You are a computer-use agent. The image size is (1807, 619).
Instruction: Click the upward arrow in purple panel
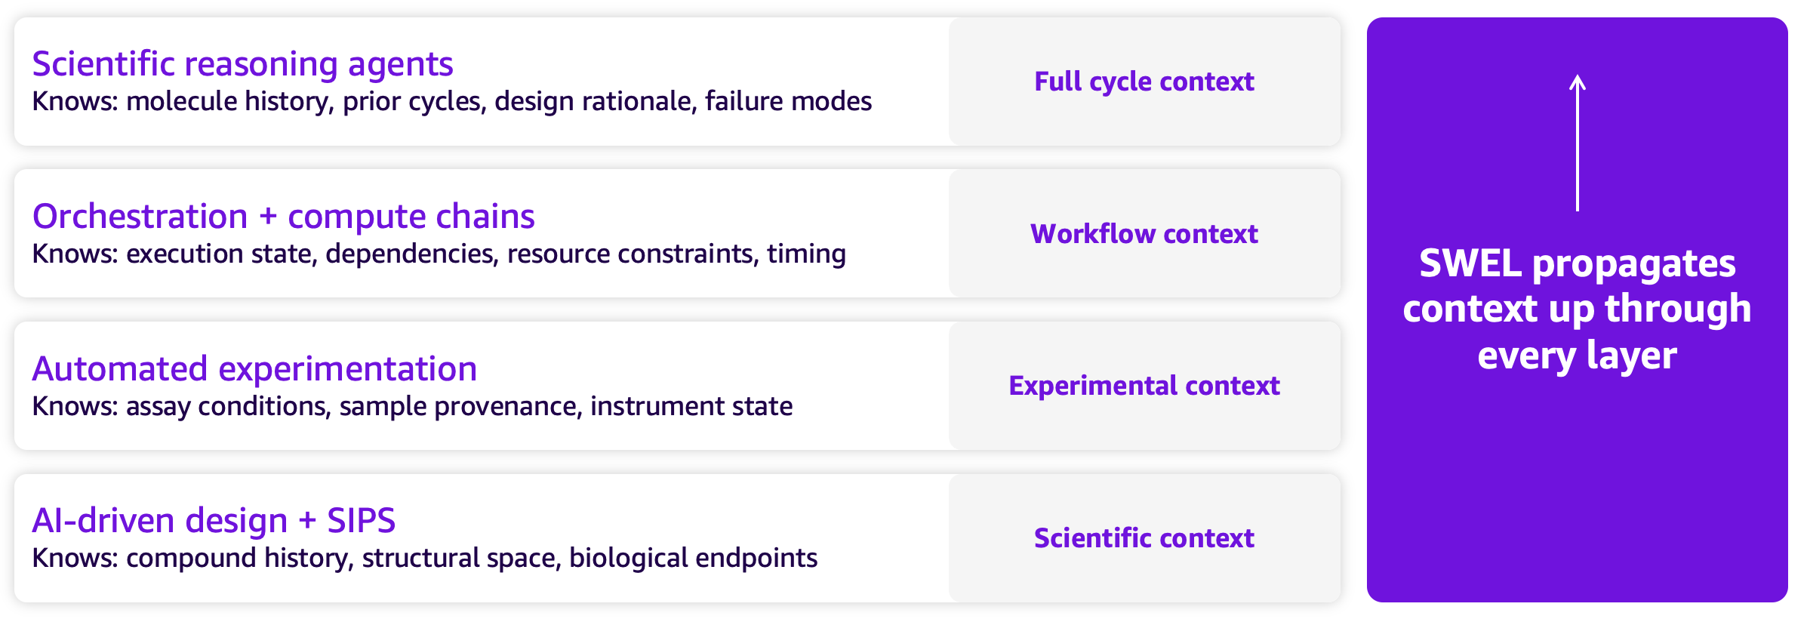1577,143
